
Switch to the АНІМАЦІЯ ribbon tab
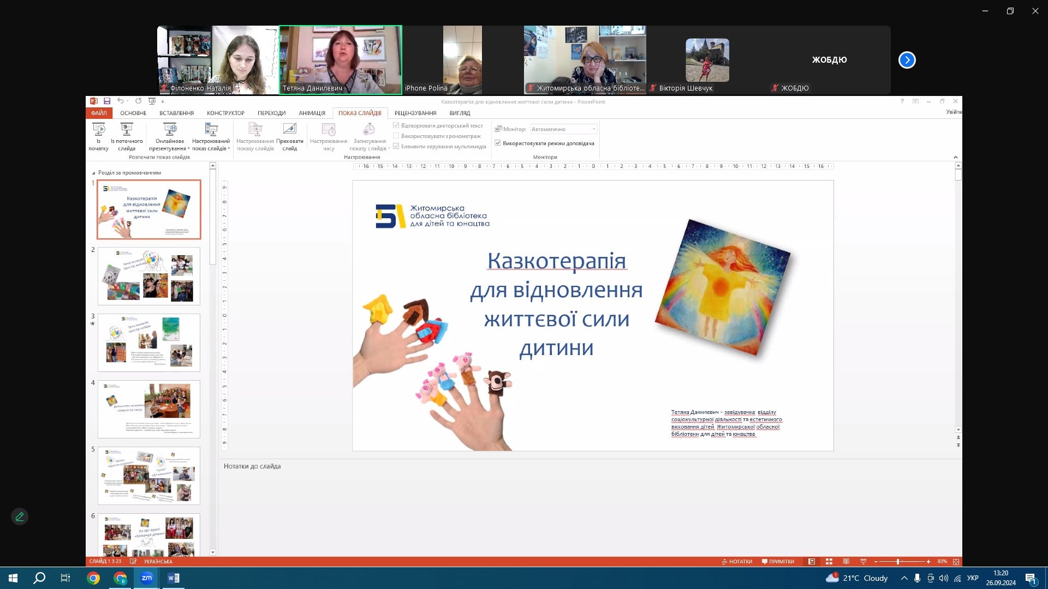click(312, 113)
